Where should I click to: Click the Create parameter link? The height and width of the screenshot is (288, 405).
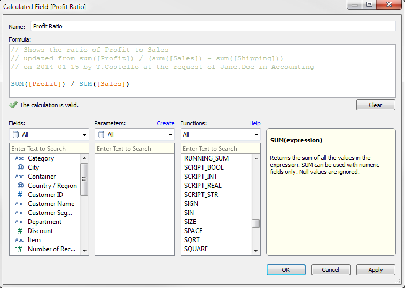pyautogui.click(x=165, y=123)
